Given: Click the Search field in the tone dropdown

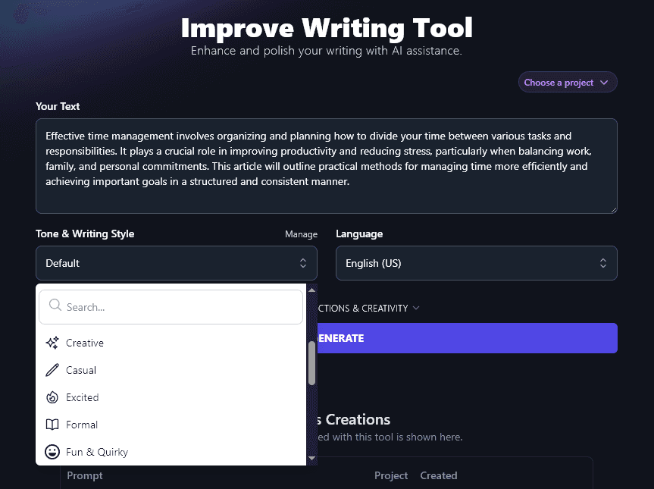Looking at the screenshot, I should click(x=171, y=305).
